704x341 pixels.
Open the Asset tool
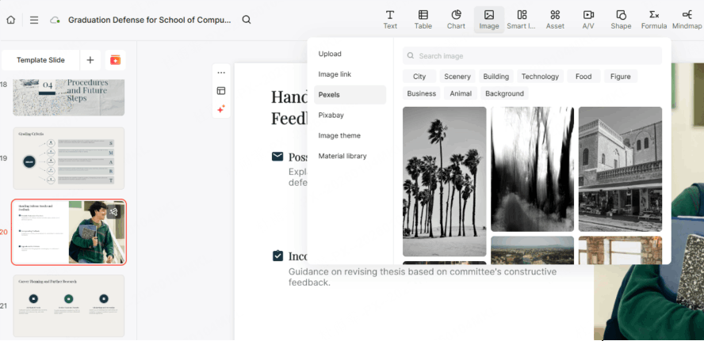555,20
